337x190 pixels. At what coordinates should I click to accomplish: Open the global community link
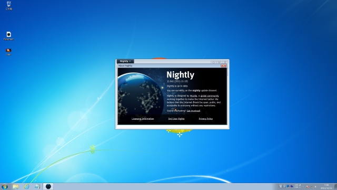tap(210, 96)
